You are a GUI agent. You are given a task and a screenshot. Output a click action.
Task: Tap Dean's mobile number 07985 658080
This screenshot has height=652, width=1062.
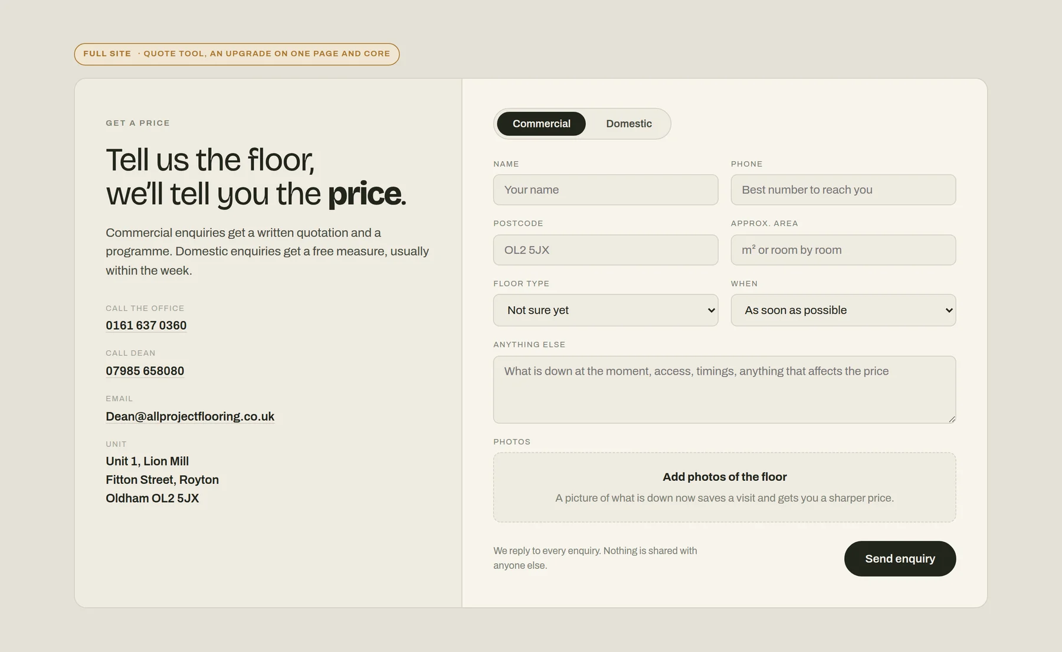pos(145,371)
